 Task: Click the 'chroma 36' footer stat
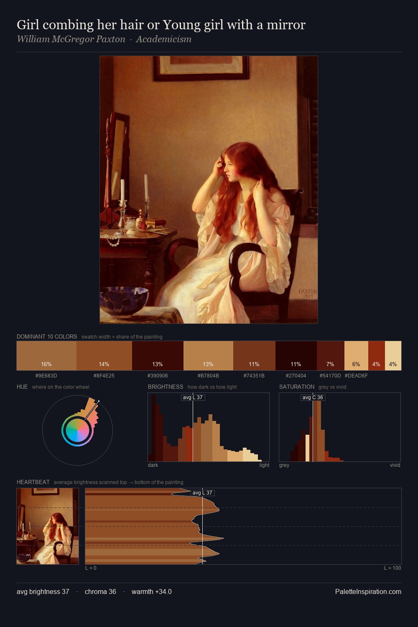(x=100, y=591)
